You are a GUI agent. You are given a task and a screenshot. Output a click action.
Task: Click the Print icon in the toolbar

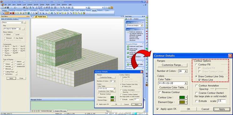pos(24,7)
